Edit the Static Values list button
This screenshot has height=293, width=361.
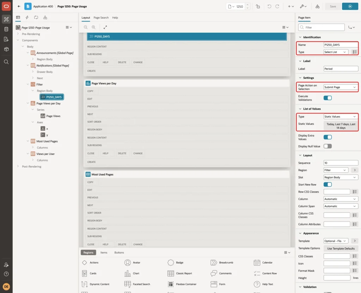click(341, 126)
